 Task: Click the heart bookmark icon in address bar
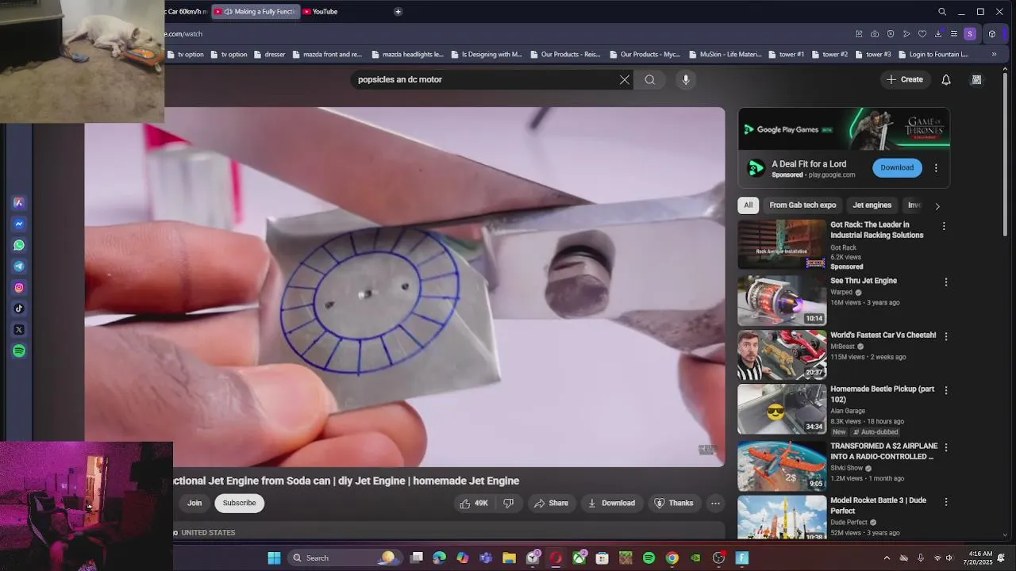[922, 34]
